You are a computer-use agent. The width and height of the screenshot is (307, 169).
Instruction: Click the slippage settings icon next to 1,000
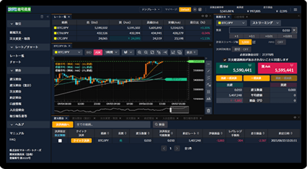pos(254,42)
